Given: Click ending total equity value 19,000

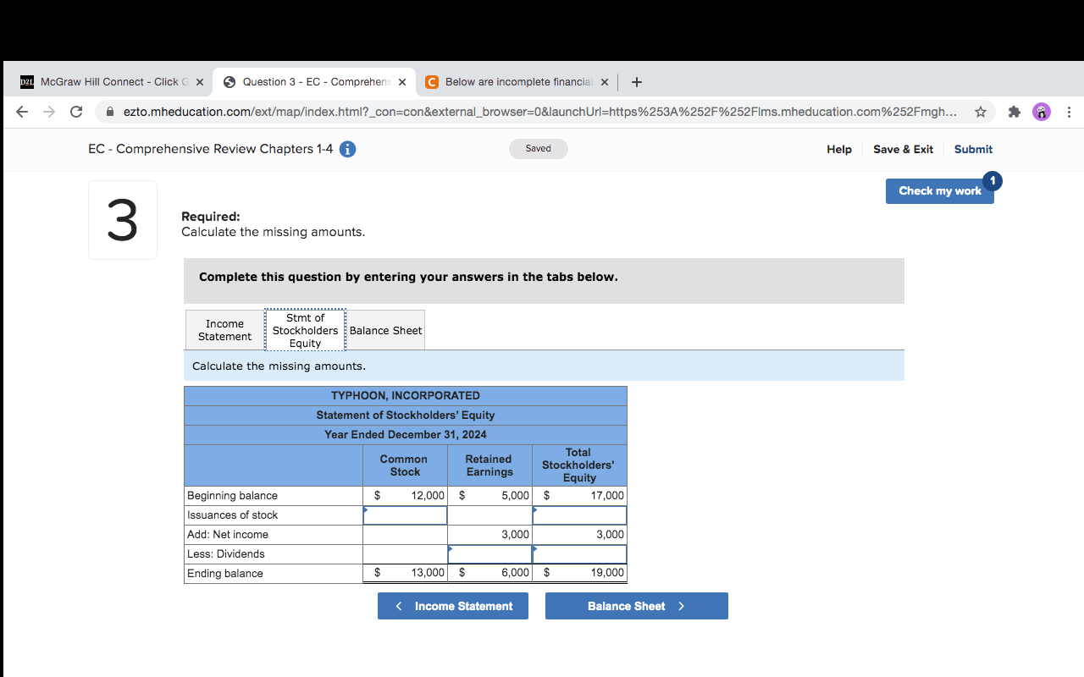Looking at the screenshot, I should point(607,573).
